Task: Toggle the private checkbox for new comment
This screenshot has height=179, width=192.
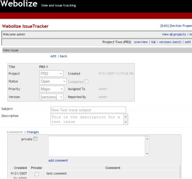Action: [36, 139]
